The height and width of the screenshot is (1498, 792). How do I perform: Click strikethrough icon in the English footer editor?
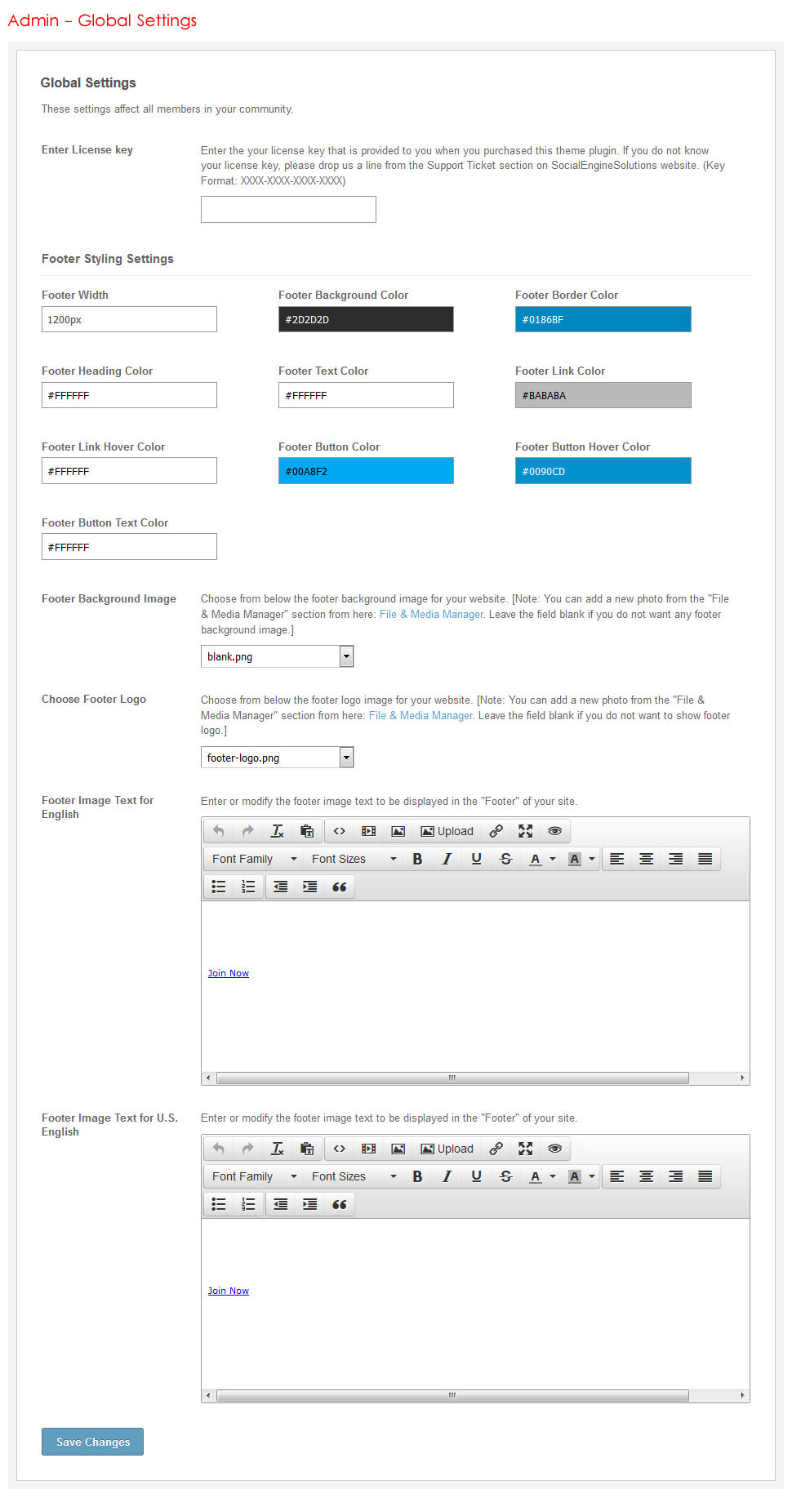tap(505, 859)
